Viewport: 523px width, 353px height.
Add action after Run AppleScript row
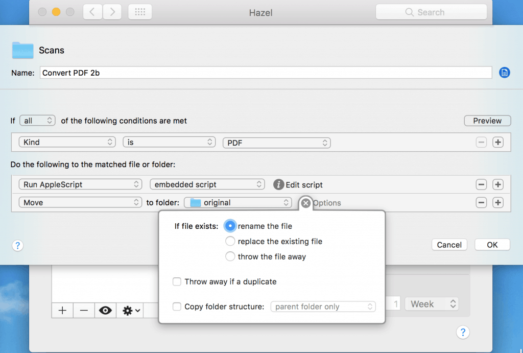click(498, 184)
